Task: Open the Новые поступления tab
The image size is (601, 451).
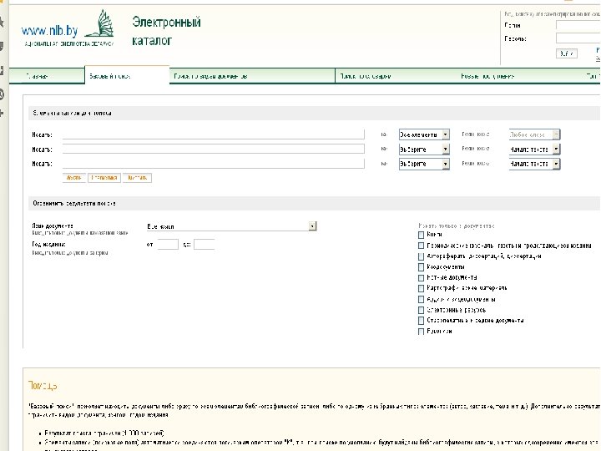Action: (487, 76)
